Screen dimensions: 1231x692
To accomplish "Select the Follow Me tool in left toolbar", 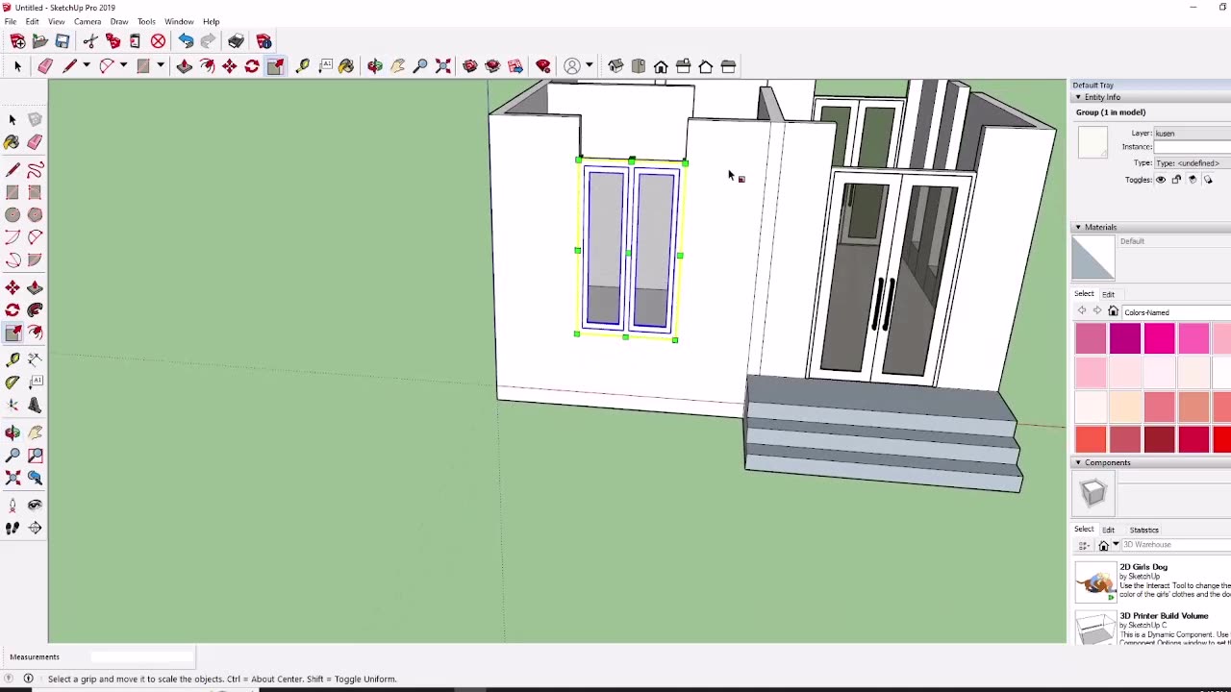I will click(35, 310).
